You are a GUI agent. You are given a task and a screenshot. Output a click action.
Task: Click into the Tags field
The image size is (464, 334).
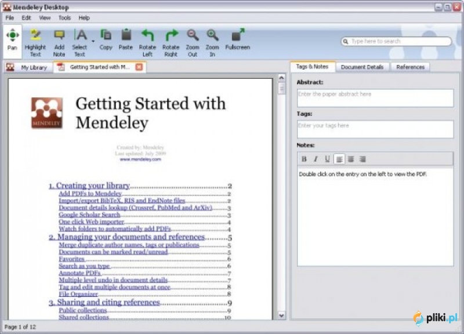[375, 129]
